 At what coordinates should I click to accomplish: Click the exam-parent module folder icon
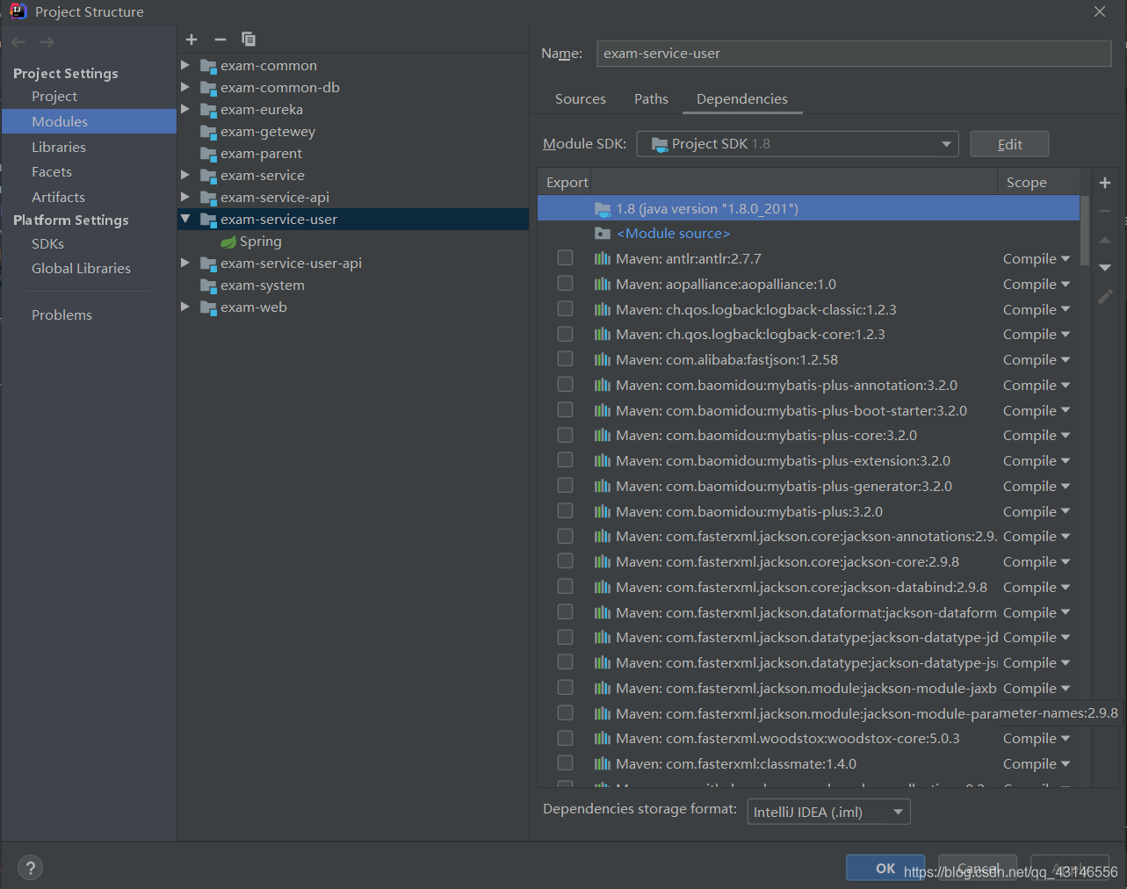(208, 154)
